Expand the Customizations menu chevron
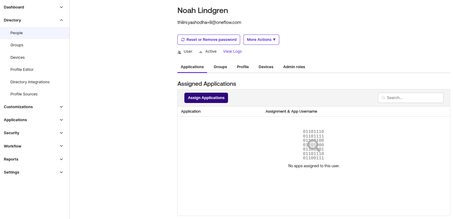 [62, 107]
